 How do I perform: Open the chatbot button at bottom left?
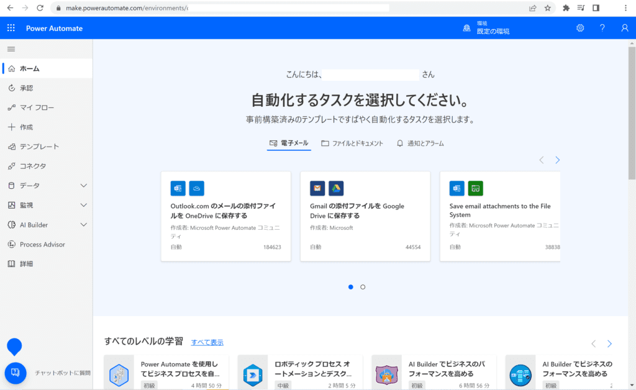[x=16, y=373]
